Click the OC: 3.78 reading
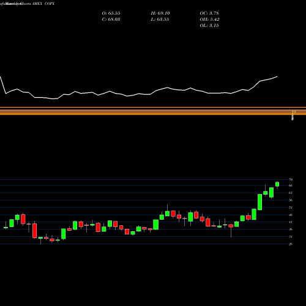 tap(209, 13)
